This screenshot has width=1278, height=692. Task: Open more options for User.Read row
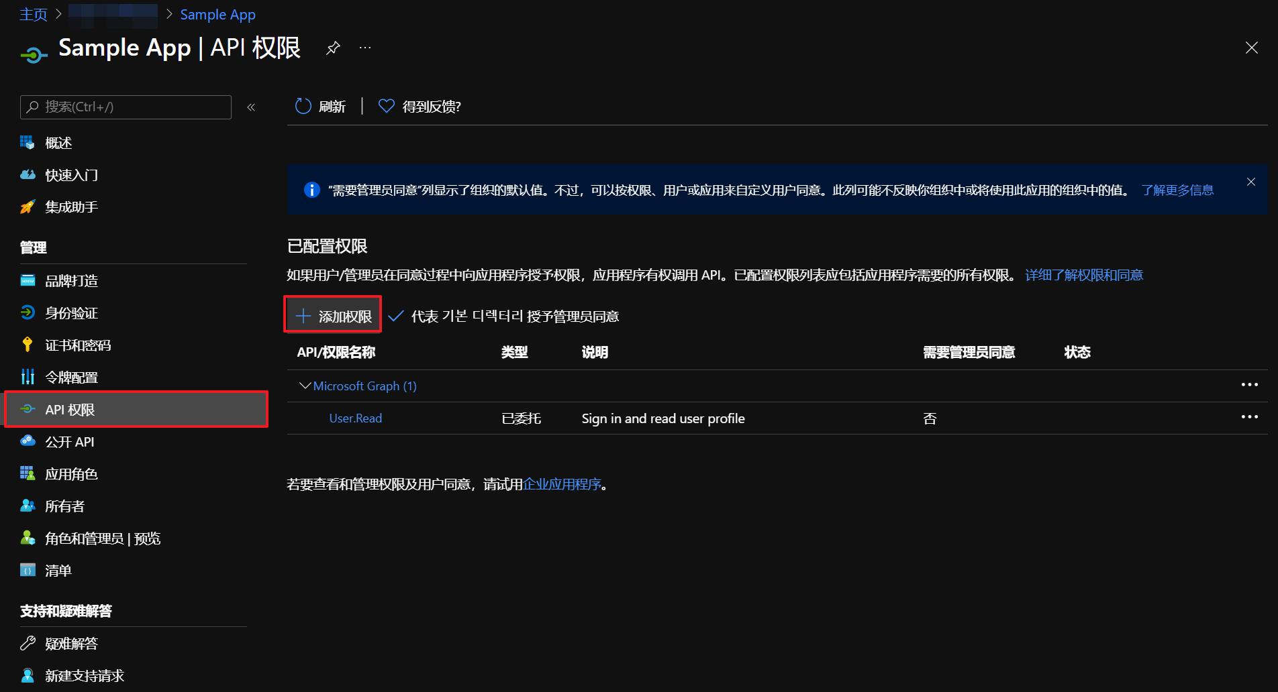[1249, 417]
